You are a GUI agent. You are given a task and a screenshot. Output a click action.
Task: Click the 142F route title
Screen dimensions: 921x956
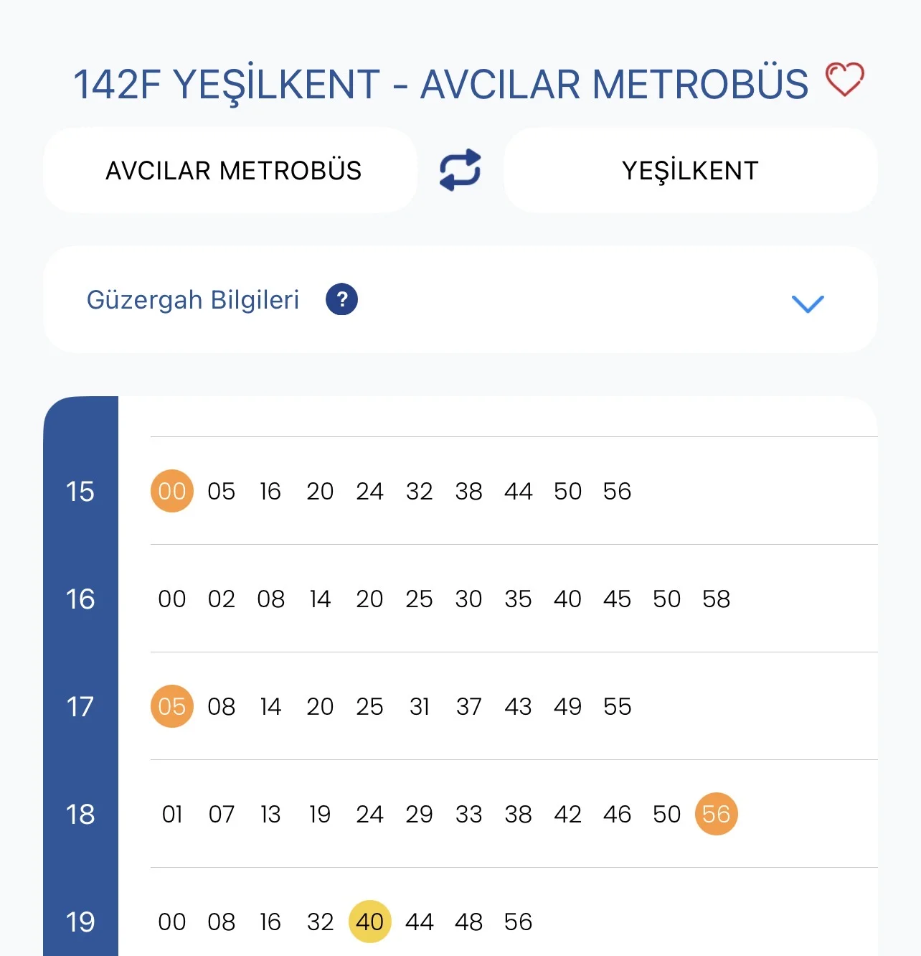coord(440,84)
